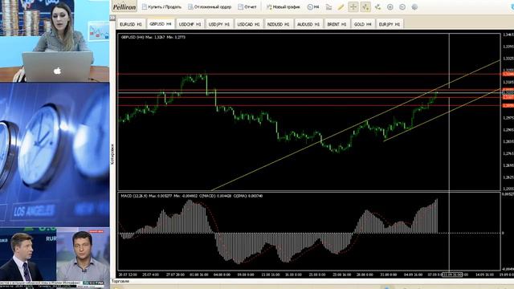The image size is (514, 289).
Task: Switch to the GOLD H4 tab
Action: 362,24
